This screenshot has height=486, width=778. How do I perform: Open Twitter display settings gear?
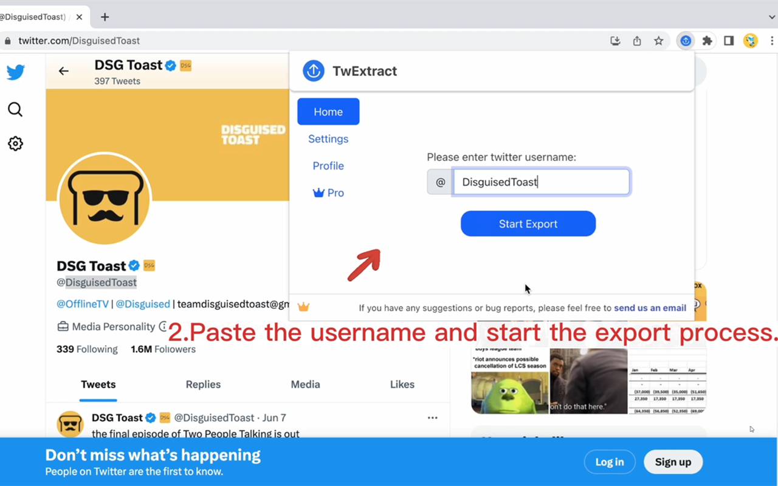(x=15, y=143)
